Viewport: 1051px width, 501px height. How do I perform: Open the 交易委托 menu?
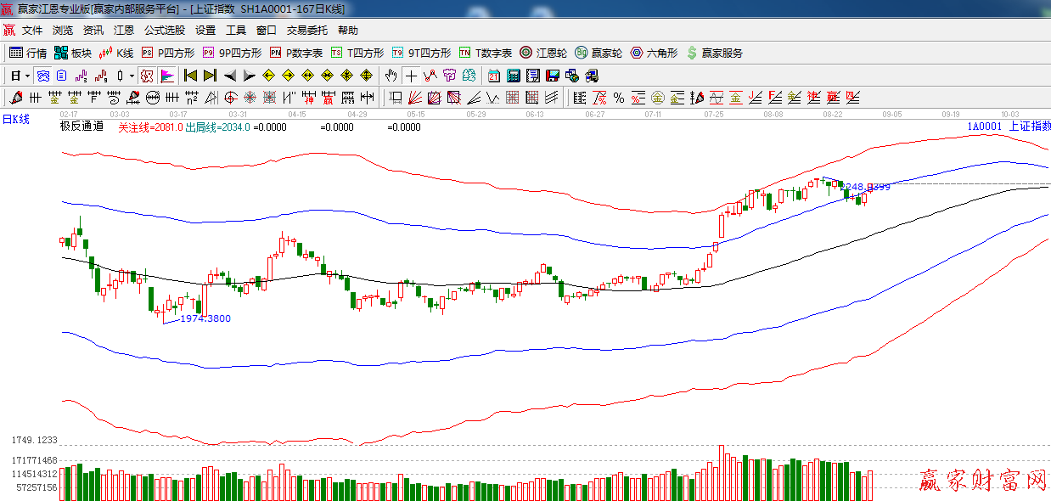click(x=306, y=30)
